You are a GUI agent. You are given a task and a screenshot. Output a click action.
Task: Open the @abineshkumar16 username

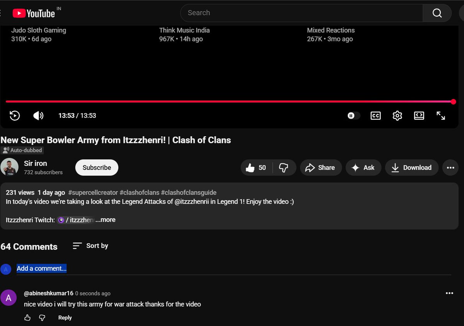[x=48, y=293]
